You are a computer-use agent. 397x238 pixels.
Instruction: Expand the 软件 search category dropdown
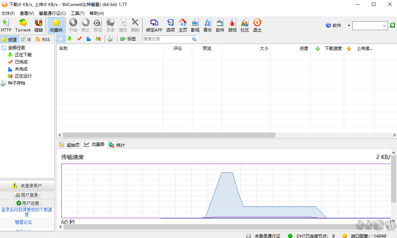(x=349, y=25)
